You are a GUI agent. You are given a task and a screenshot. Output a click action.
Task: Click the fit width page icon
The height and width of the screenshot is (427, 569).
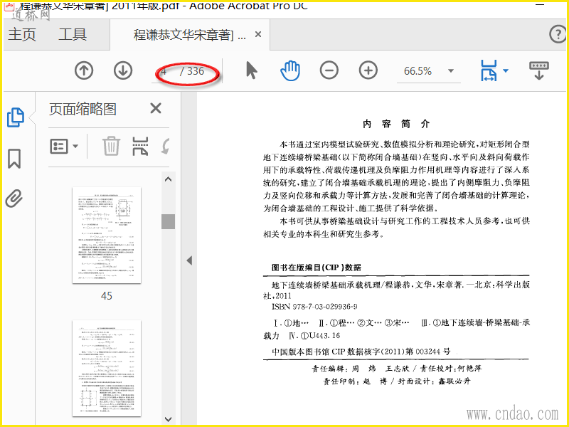(x=489, y=70)
